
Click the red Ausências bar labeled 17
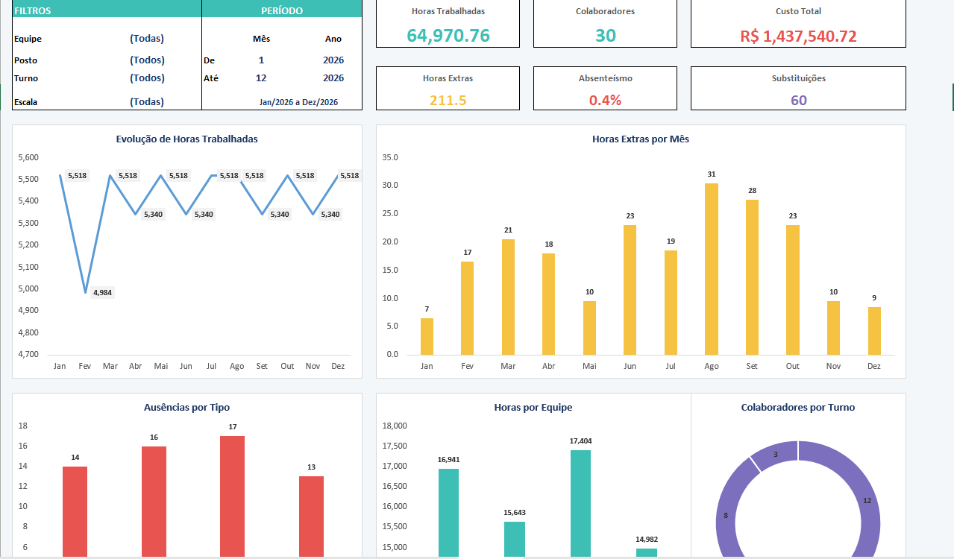[233, 496]
